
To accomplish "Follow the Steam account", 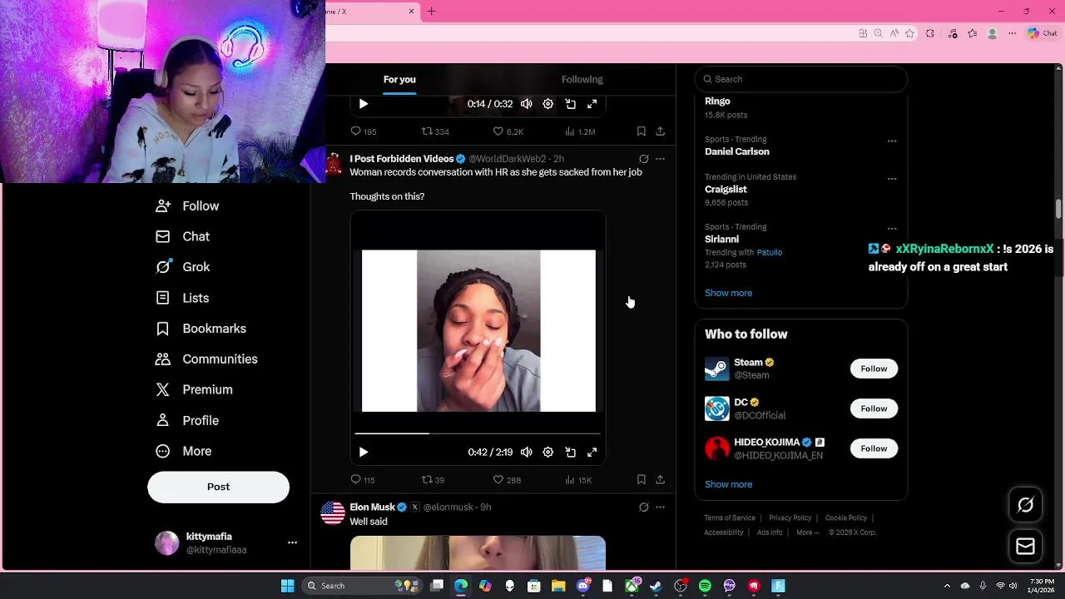I will 874,369.
